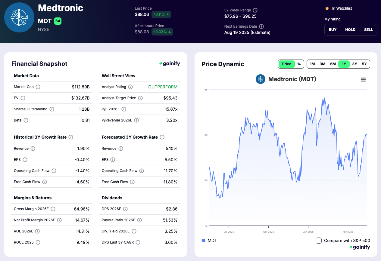Switch chart to percent mode
This screenshot has width=381, height=261.
(x=299, y=64)
